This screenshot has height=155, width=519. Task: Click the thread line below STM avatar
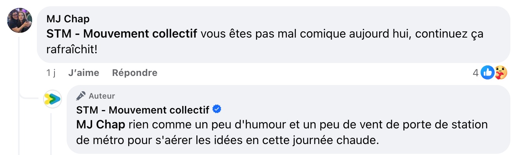click(x=51, y=132)
